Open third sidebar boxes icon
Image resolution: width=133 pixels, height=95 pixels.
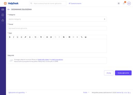[x=3, y=20]
